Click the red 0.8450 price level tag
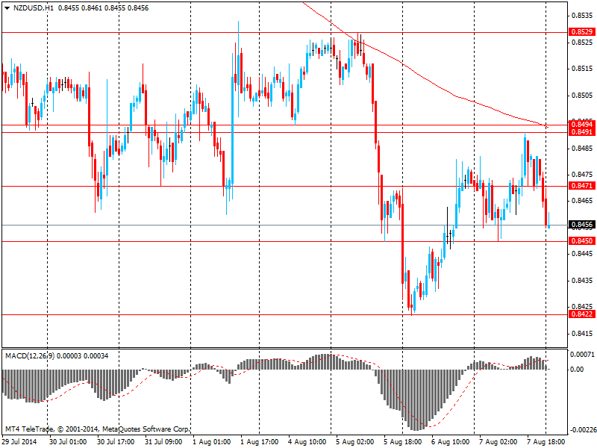 581,241
